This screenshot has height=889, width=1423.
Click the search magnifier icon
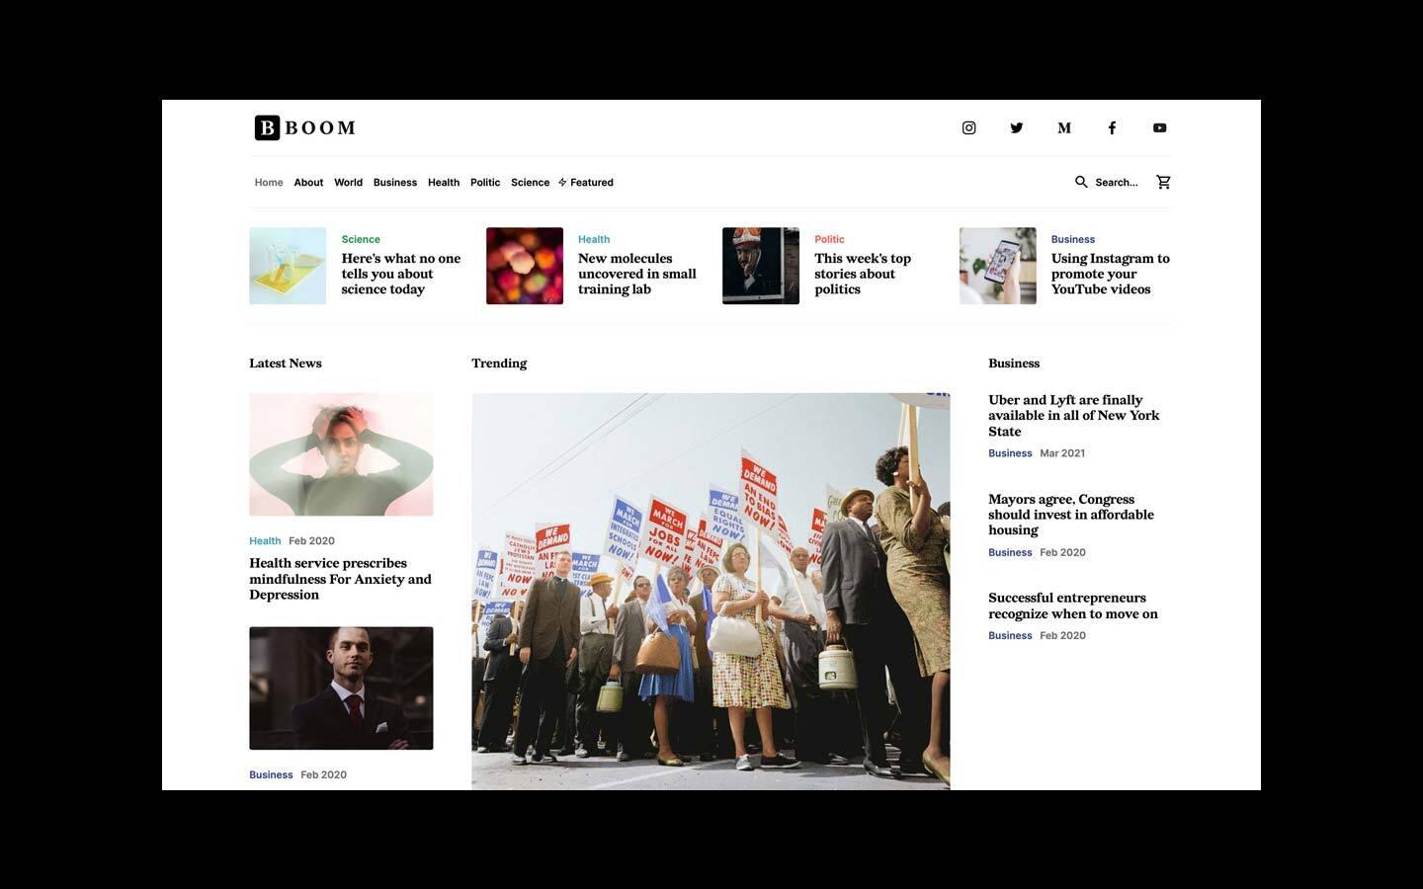(1082, 182)
